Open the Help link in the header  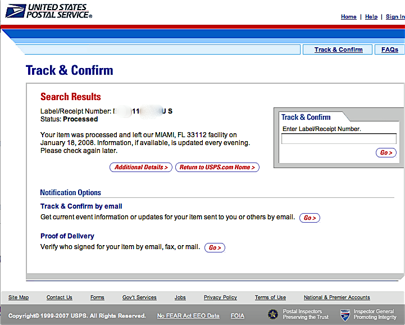click(x=371, y=17)
